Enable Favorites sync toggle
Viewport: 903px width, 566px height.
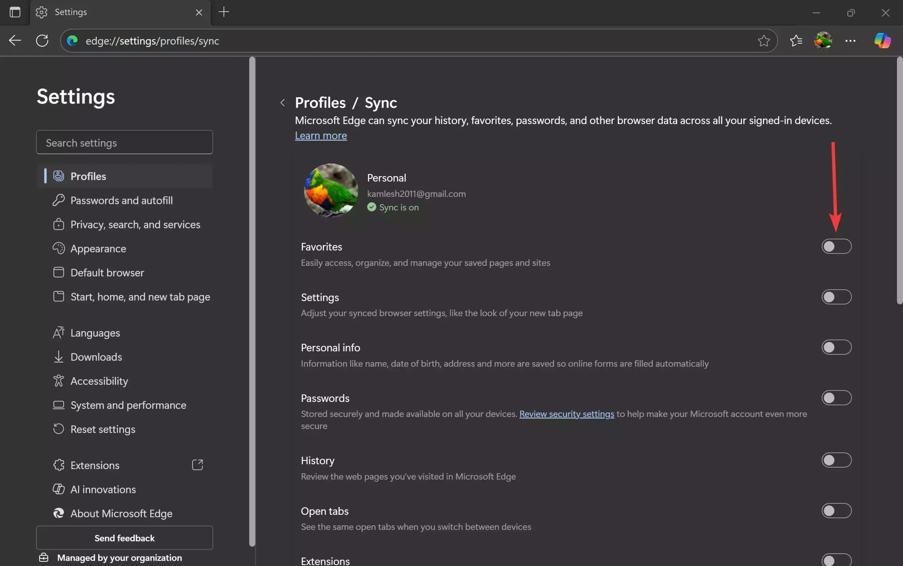coord(836,246)
